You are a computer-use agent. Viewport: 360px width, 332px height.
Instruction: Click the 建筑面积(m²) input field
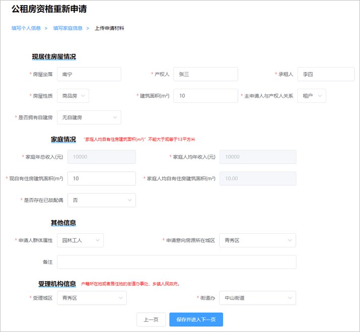206,96
